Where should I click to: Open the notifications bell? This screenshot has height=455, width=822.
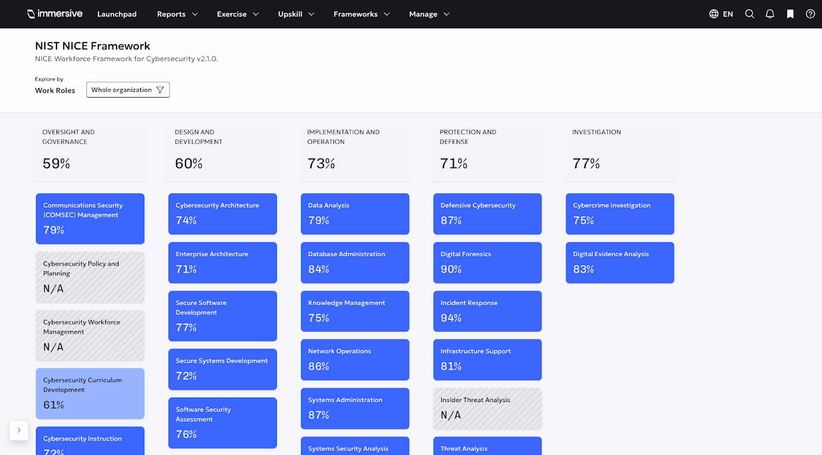(770, 14)
